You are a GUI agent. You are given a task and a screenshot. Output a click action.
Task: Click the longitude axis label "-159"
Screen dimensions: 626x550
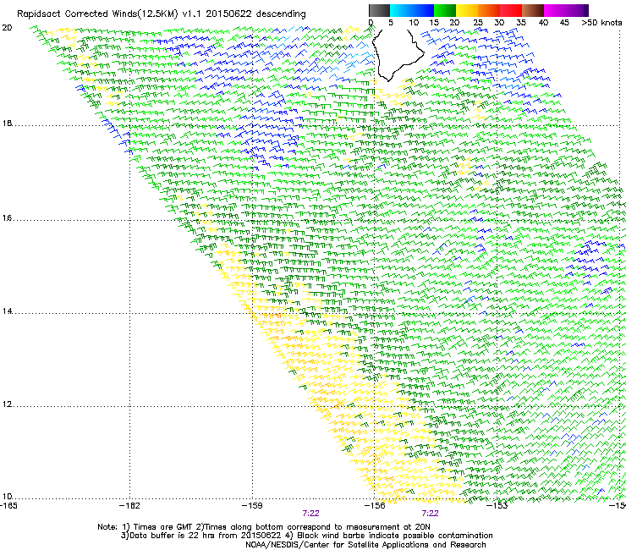252,506
